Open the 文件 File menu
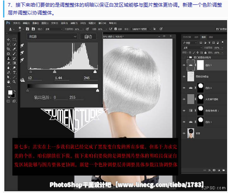 pyautogui.click(x=17, y=23)
